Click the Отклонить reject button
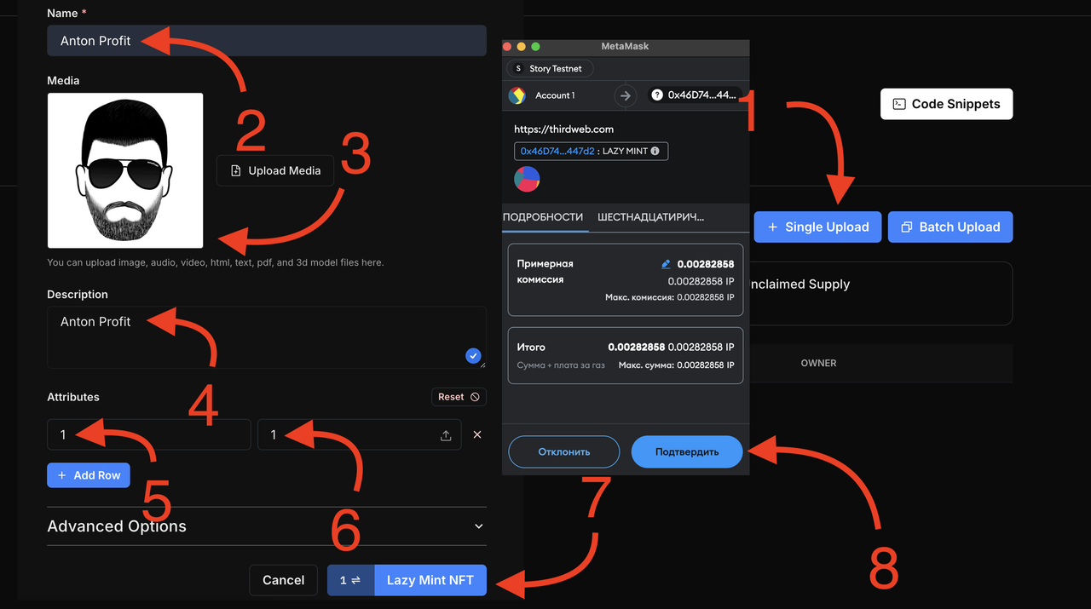 pyautogui.click(x=564, y=451)
